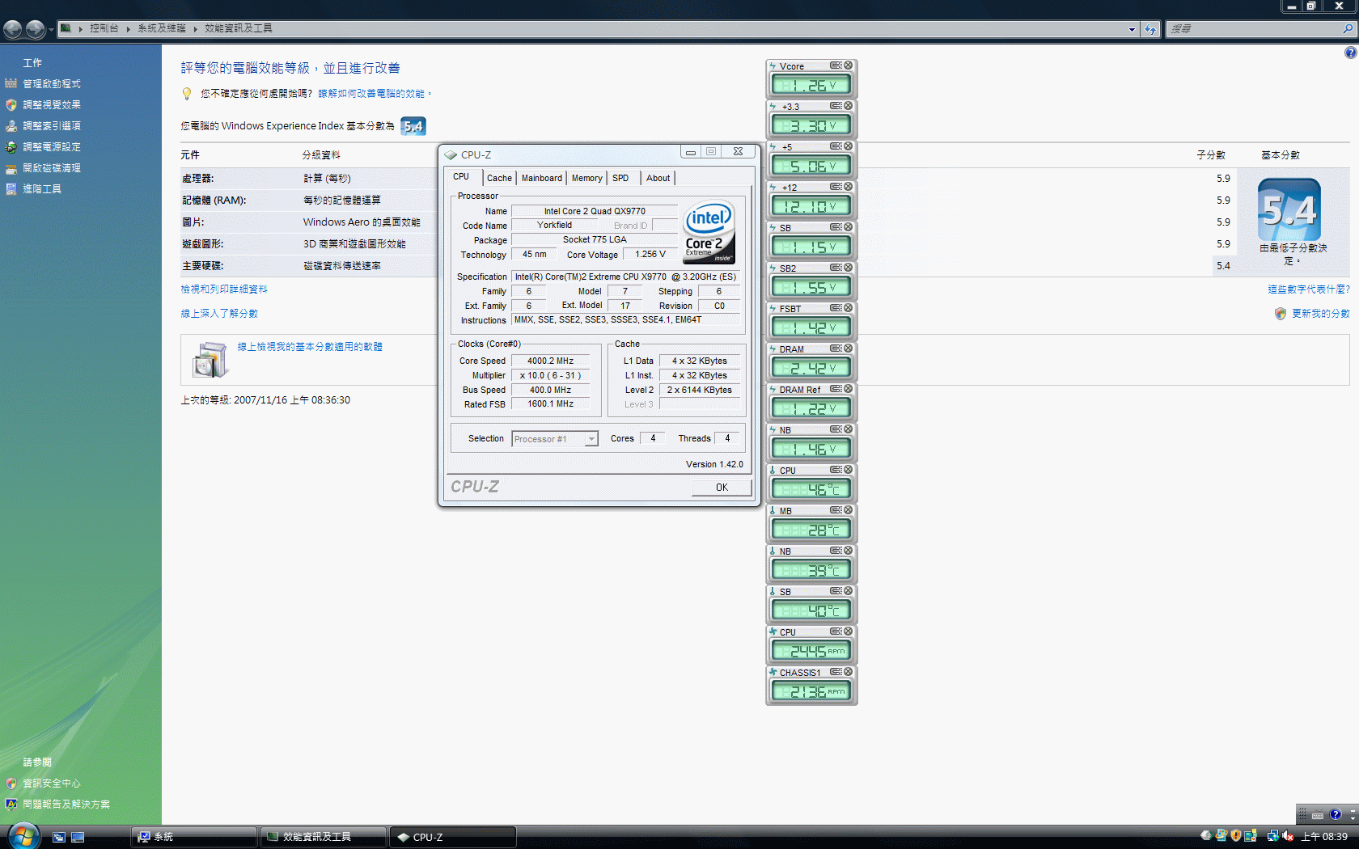Viewport: 1359px width, 849px height.
Task: Click the Forward navigation arrow
Action: (x=35, y=30)
